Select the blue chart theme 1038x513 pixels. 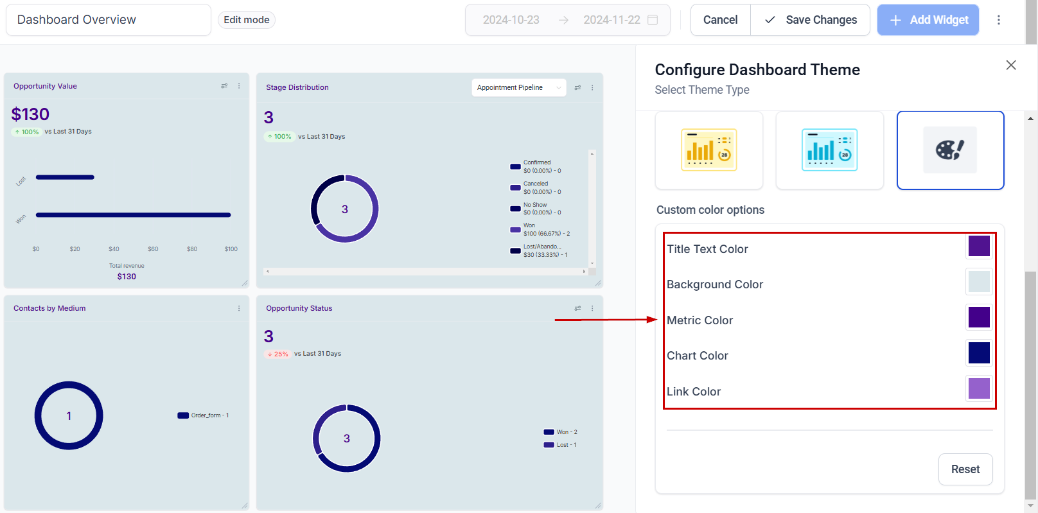coord(830,150)
